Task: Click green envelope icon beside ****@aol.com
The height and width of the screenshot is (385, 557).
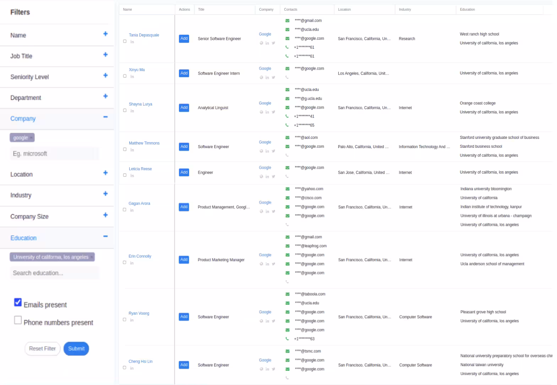Action: click(x=287, y=138)
